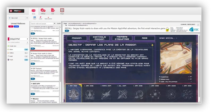This screenshot has width=211, height=112.
Task: Click the sender address in From line
Action: tap(82, 24)
